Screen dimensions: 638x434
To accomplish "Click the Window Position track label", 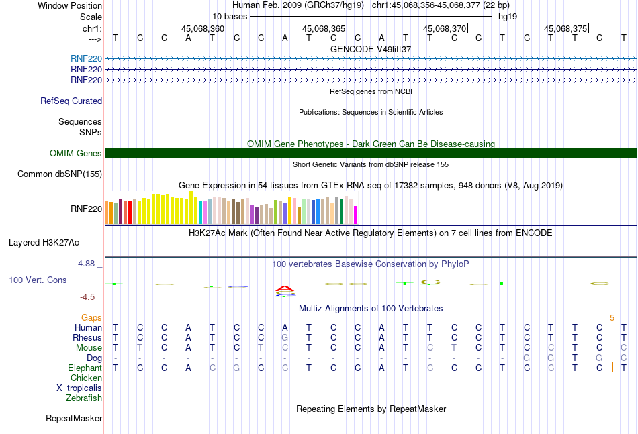I will click(x=70, y=5).
